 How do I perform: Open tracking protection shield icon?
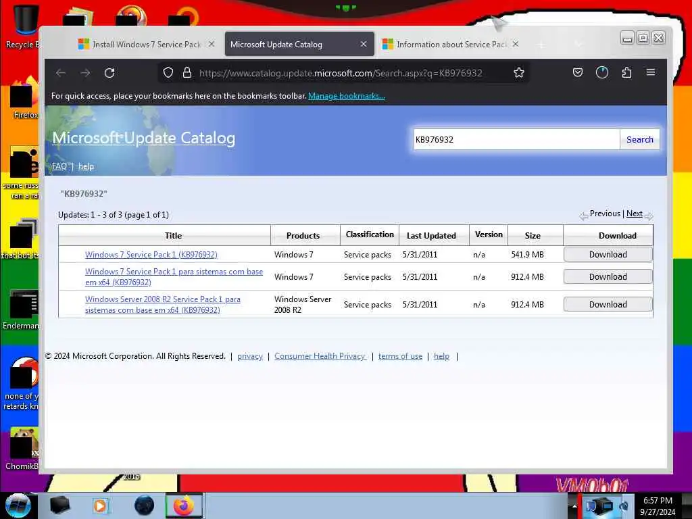pos(168,73)
